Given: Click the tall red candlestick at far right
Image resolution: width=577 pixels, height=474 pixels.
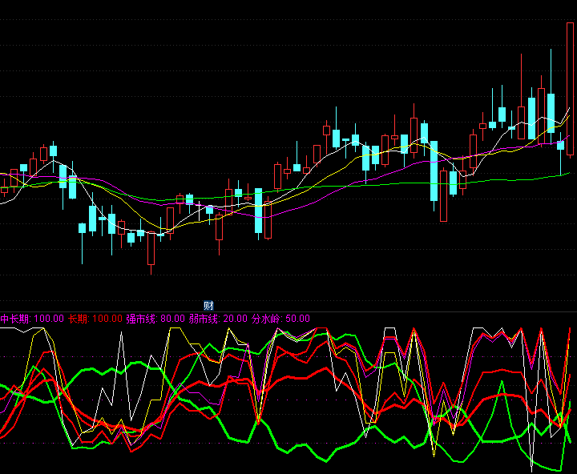Looking at the screenshot, I should [570, 89].
